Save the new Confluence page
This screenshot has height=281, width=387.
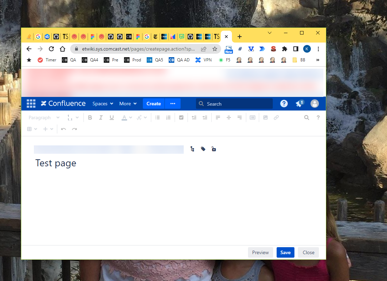(x=285, y=252)
